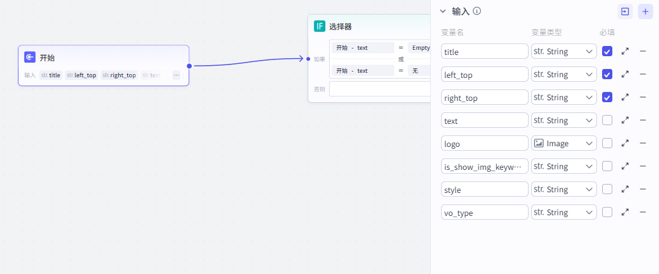Open type dropdown for the style variable

coord(564,190)
